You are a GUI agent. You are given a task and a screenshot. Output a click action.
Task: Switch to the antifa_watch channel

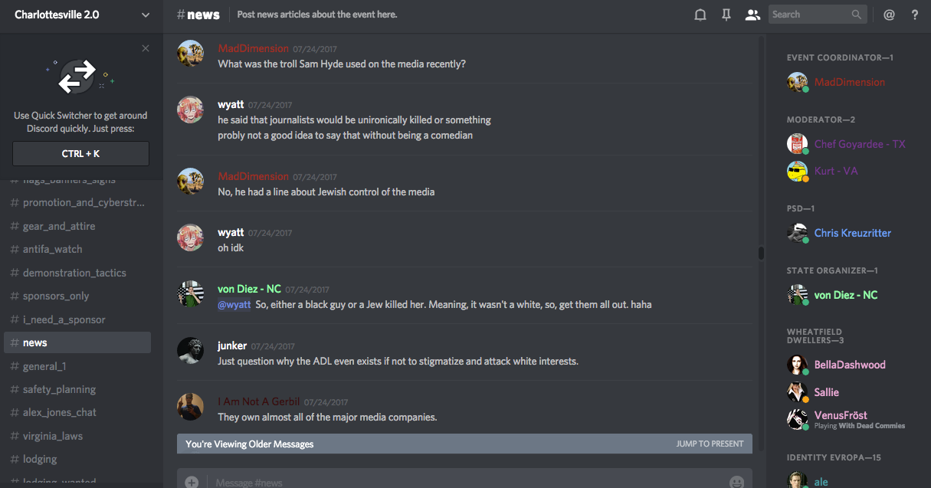(x=52, y=249)
